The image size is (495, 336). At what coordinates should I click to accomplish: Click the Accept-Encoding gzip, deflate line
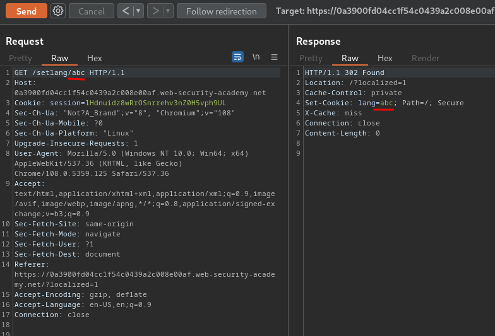point(81,295)
